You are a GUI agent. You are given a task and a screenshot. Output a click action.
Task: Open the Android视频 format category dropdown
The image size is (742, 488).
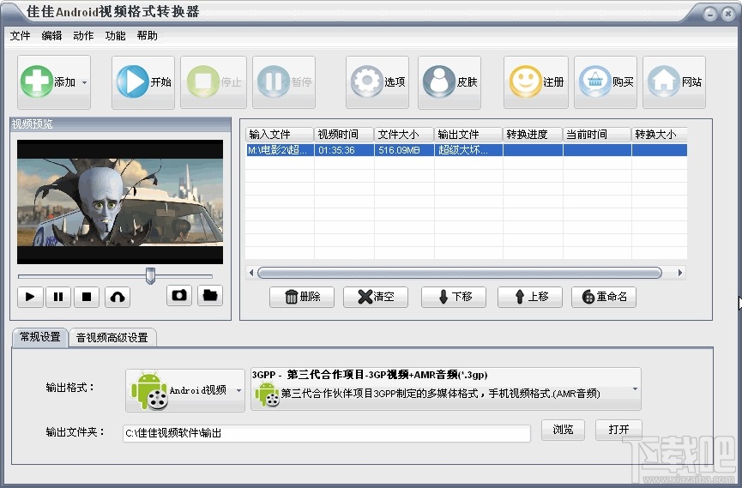[x=185, y=390]
